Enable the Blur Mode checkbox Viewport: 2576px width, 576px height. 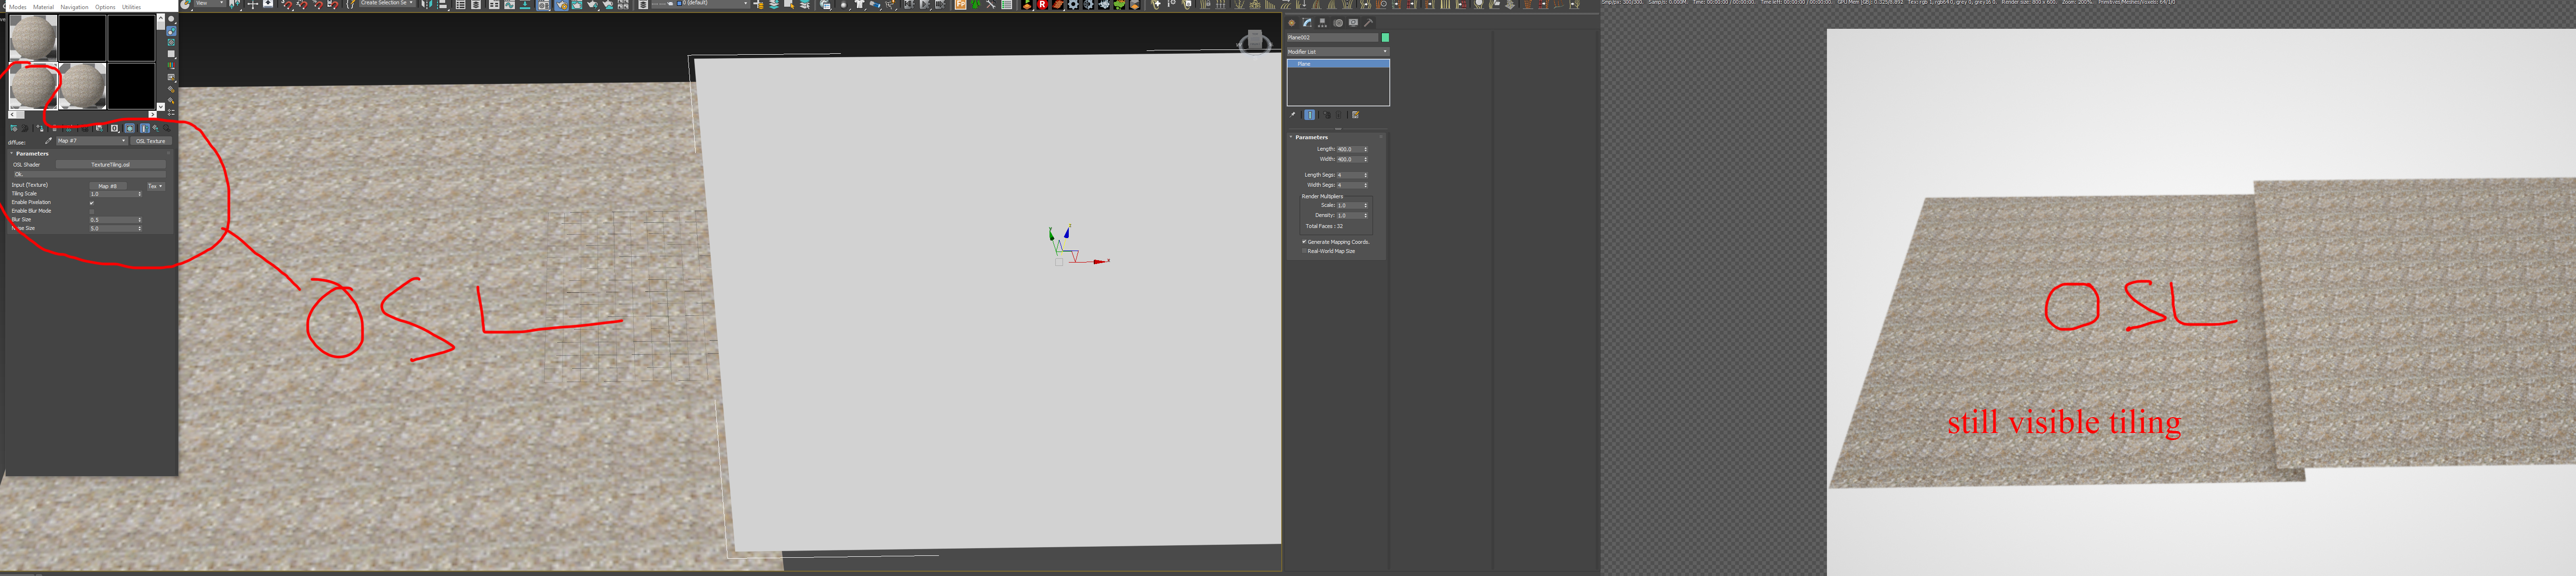92,212
